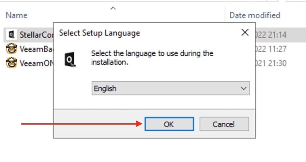Click the 21:30 date modified cell

(x=271, y=63)
